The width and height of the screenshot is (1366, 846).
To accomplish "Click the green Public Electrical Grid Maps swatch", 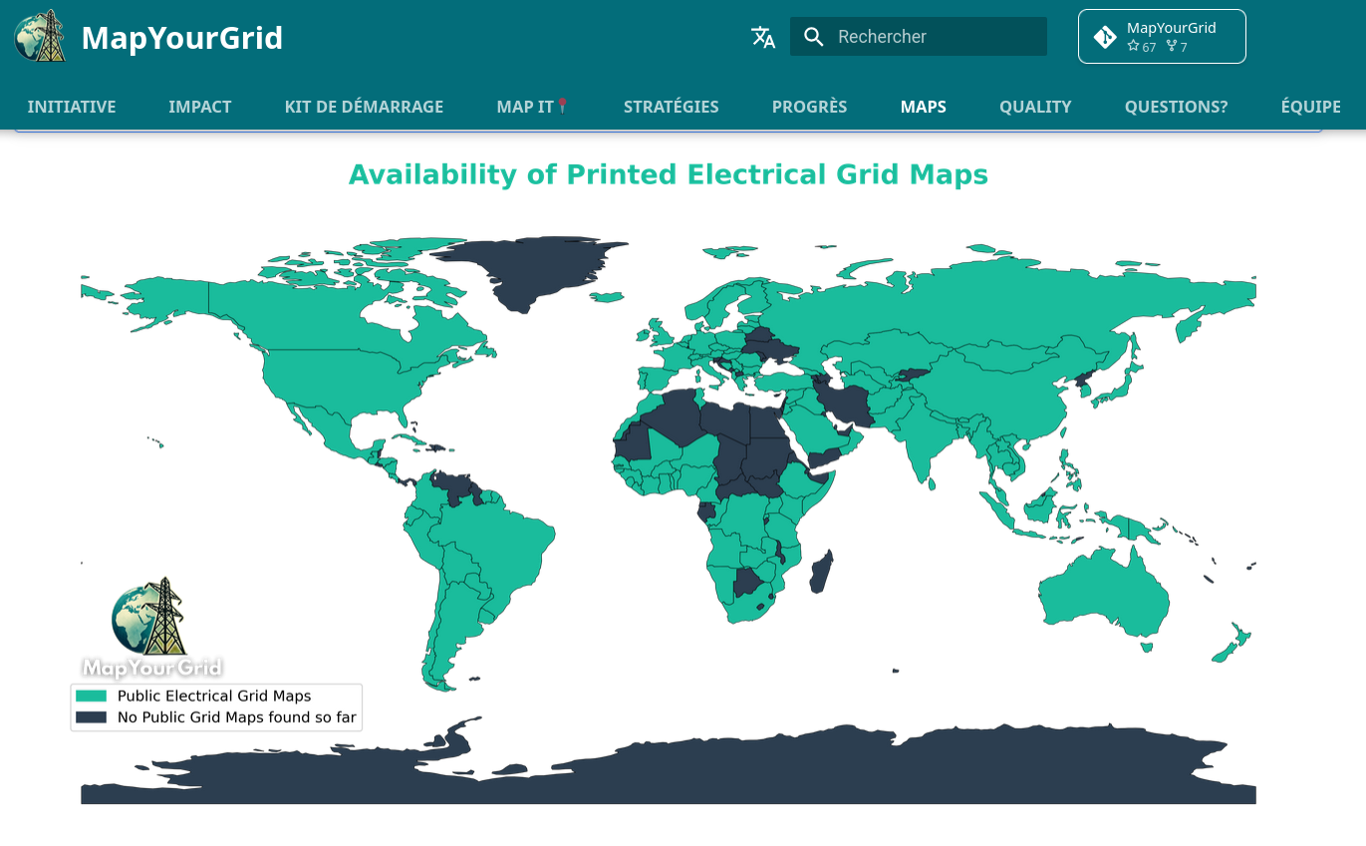I will pyautogui.click(x=92, y=696).
